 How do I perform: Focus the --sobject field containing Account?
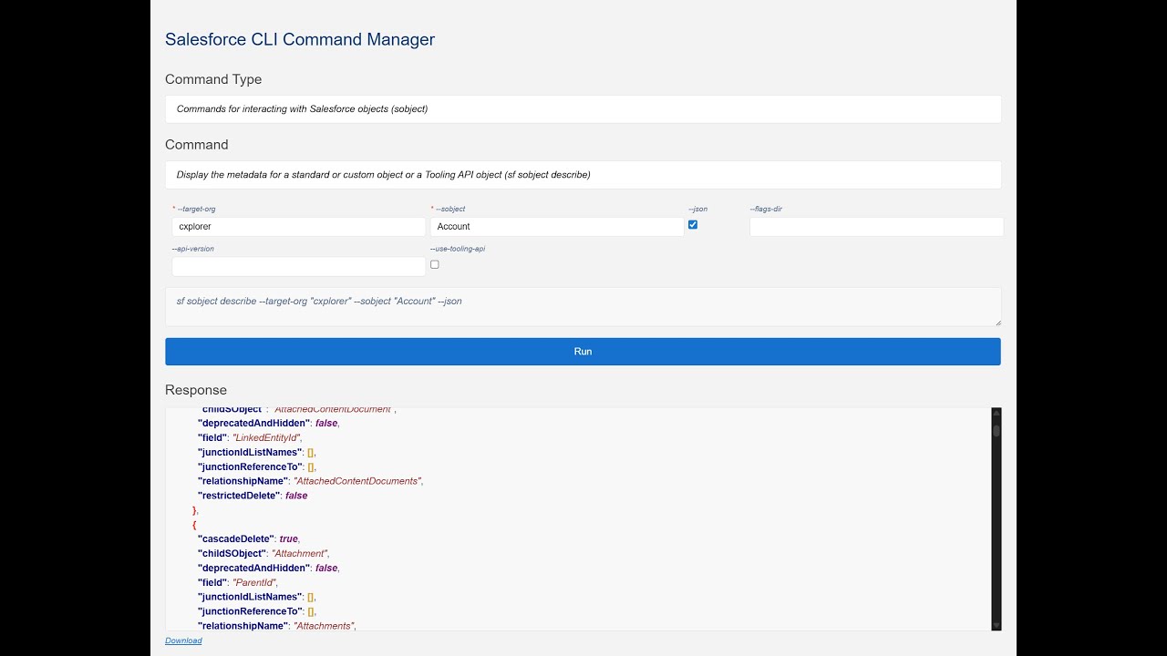[x=556, y=227]
